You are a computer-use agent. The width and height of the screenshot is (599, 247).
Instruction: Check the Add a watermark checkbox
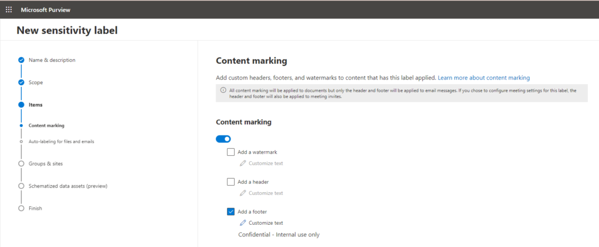[x=230, y=152]
